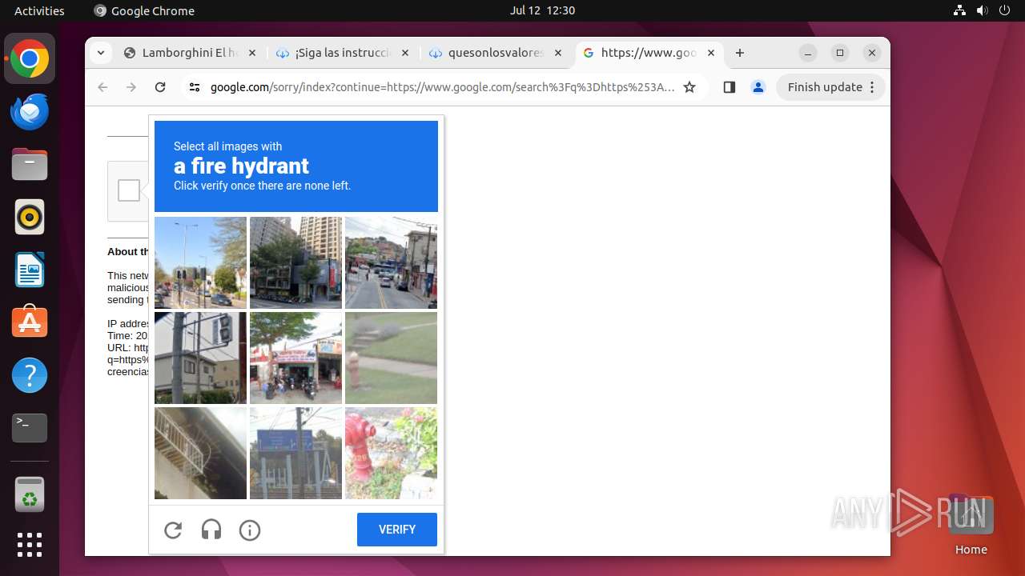Maximize the Chrome window
1025x576 pixels.
[x=840, y=53]
